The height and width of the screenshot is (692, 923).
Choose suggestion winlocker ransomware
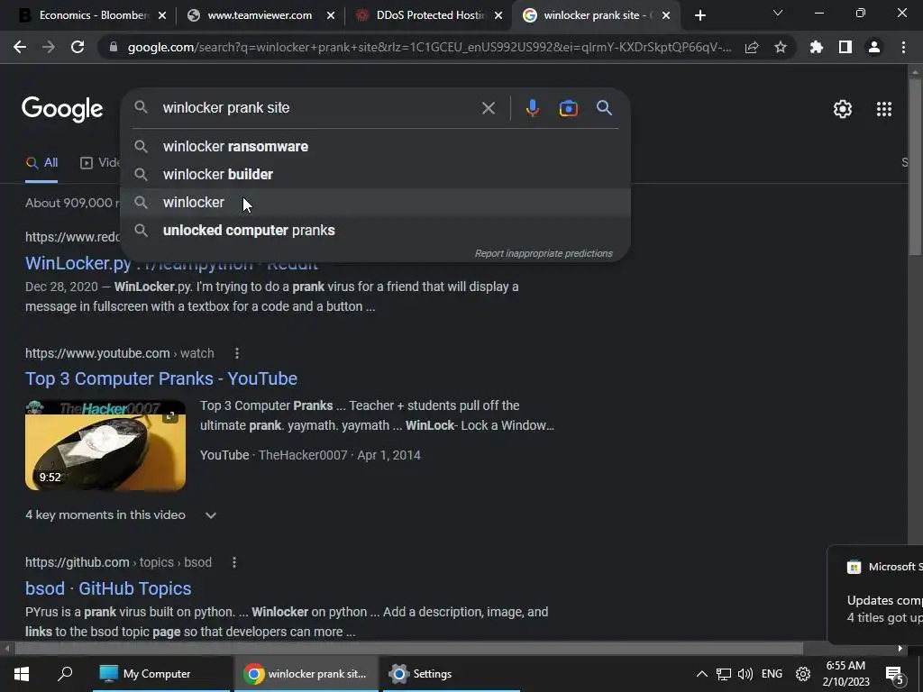pyautogui.click(x=376, y=147)
